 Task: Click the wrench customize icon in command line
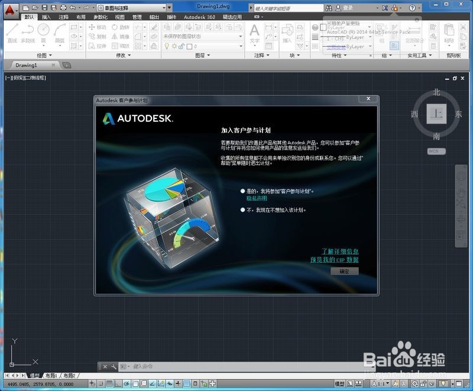pos(114,367)
